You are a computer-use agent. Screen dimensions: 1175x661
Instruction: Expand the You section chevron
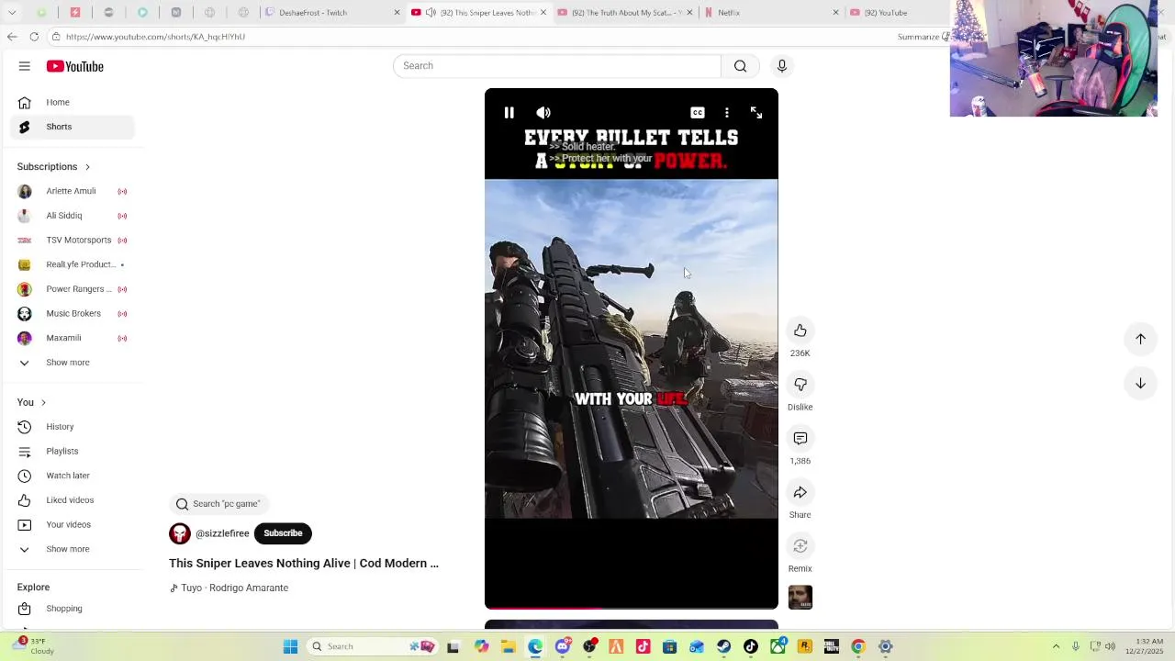click(43, 403)
